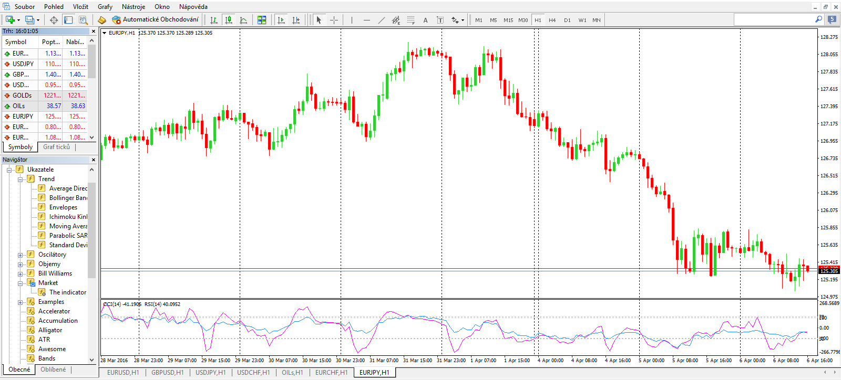Image resolution: width=841 pixels, height=380 pixels.
Task: Expand the Bill Williams folder
Action: 20,273
